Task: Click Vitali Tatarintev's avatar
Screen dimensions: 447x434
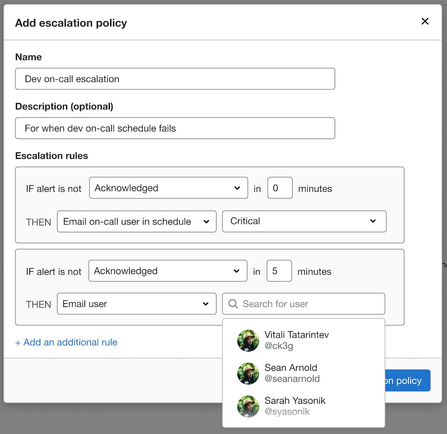Action: click(248, 340)
